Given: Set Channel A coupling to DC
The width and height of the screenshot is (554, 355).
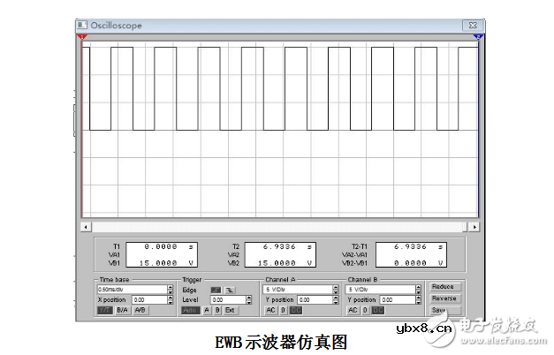Looking at the screenshot, I should 296,310.
